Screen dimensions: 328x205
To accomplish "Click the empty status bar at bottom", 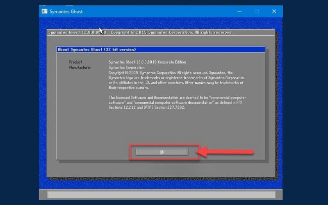I will click(x=161, y=194).
